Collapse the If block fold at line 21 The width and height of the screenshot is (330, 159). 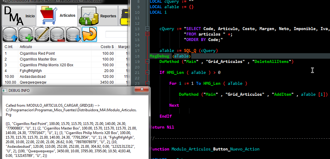pyautogui.click(x=148, y=72)
